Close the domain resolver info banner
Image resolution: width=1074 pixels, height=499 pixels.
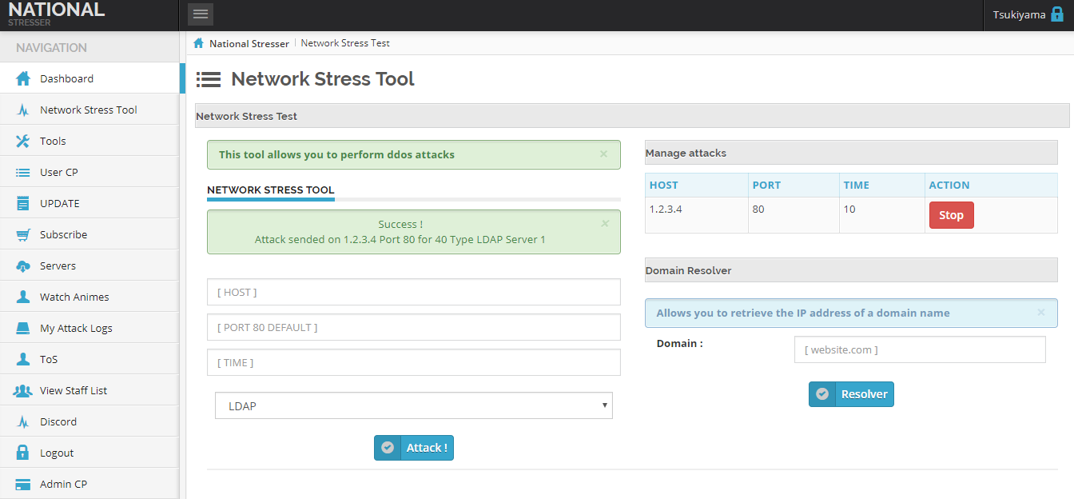1041,313
